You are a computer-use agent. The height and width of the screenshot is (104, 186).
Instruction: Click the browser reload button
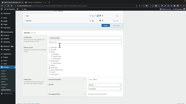point(8,6)
